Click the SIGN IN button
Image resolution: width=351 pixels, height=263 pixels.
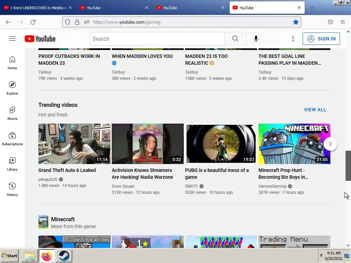click(321, 39)
